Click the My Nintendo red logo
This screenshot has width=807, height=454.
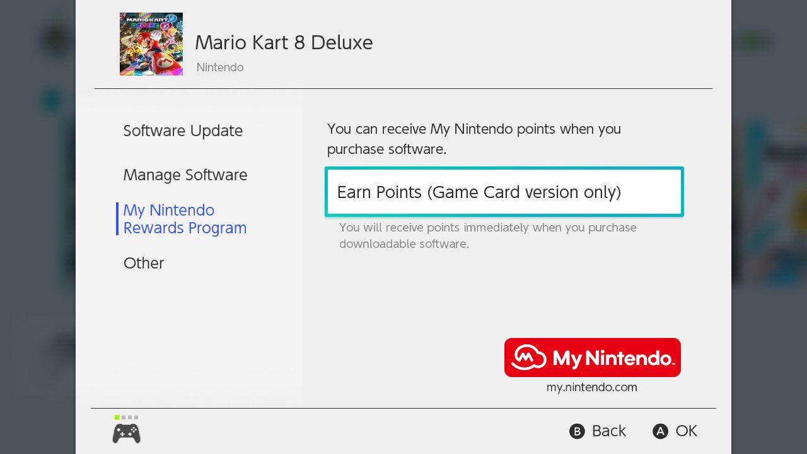pyautogui.click(x=591, y=357)
